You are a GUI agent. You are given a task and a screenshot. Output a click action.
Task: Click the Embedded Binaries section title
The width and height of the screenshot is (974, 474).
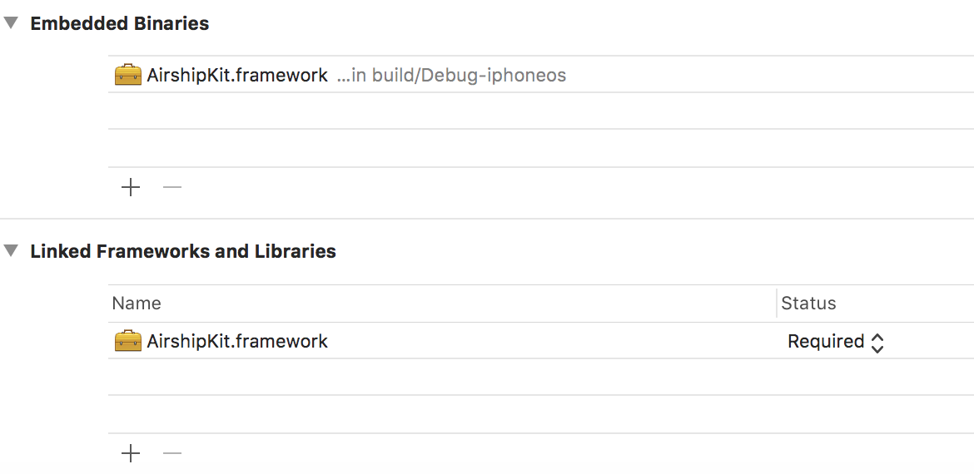coord(120,24)
